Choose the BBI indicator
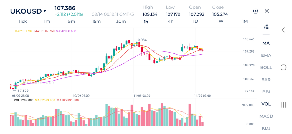Screen dimensions: 292x134 266,92
